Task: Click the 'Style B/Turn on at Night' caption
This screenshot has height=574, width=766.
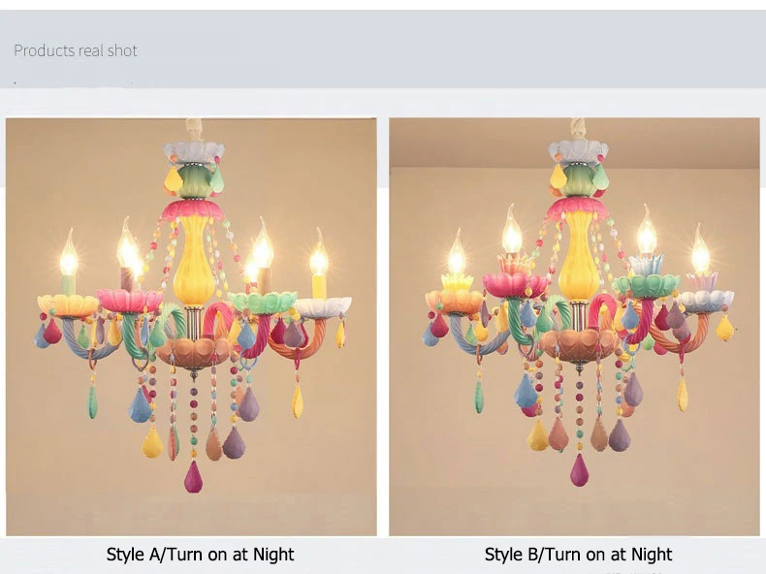Action: (x=579, y=555)
